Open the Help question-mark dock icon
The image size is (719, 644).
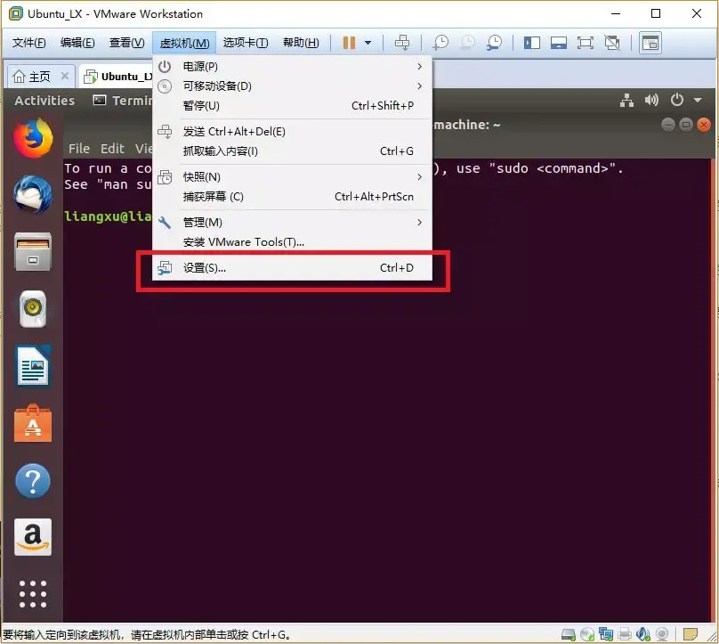[33, 481]
